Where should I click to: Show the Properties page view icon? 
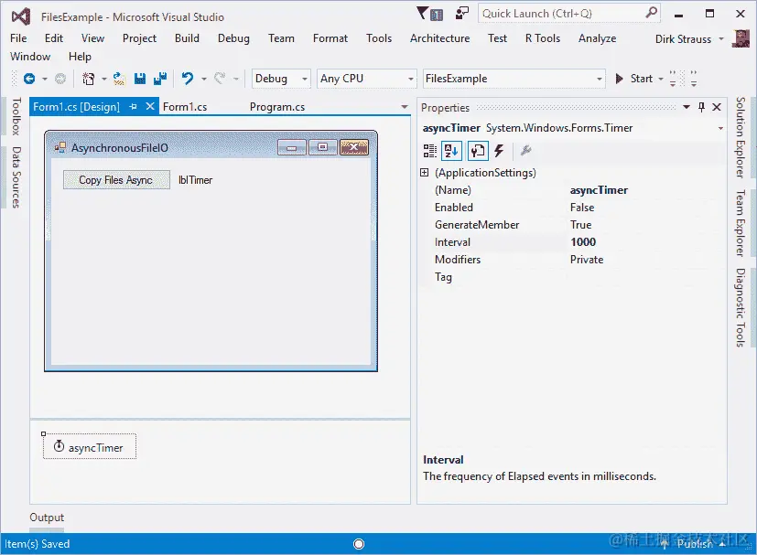click(x=478, y=151)
